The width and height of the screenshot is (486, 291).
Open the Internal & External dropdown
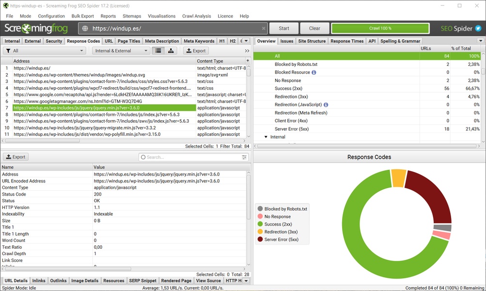pos(121,50)
